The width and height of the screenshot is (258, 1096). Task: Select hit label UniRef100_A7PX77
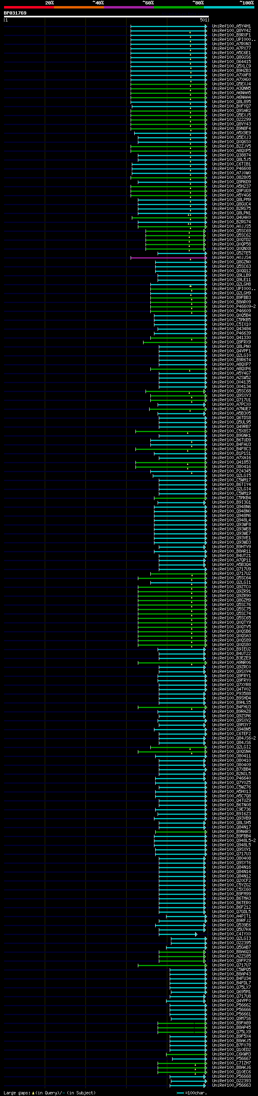[231, 49]
